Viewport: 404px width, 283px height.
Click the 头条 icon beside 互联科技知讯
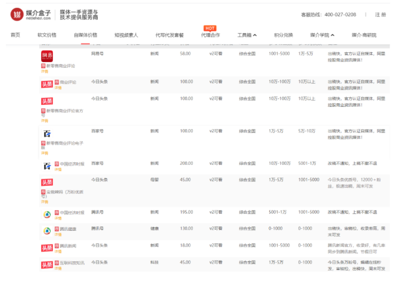point(48,264)
